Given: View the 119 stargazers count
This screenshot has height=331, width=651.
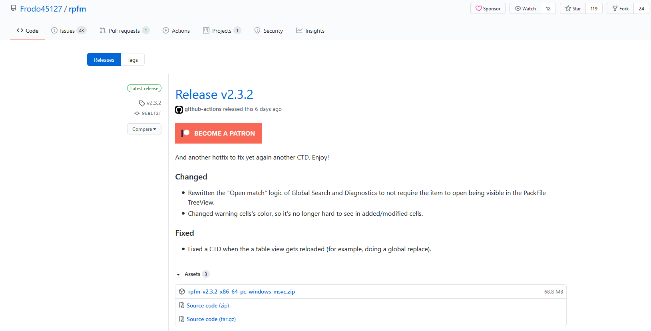Looking at the screenshot, I should pos(594,8).
